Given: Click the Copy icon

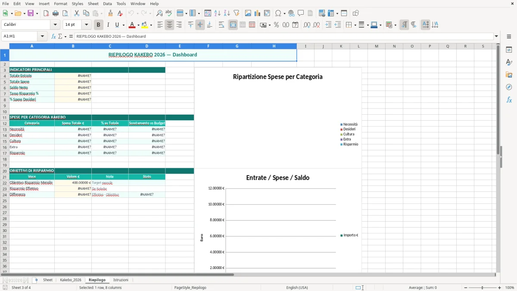Looking at the screenshot, I should pyautogui.click(x=86, y=13).
